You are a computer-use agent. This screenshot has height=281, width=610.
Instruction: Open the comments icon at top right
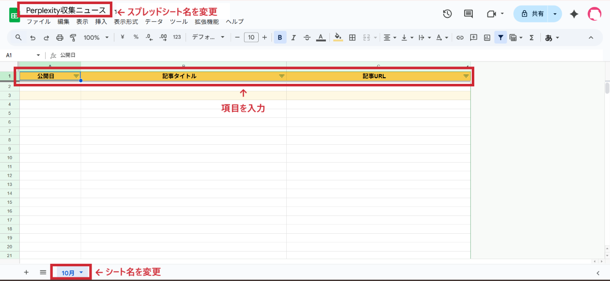coord(469,14)
